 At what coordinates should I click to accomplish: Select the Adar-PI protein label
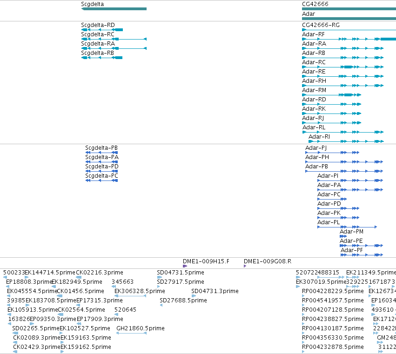(328, 176)
